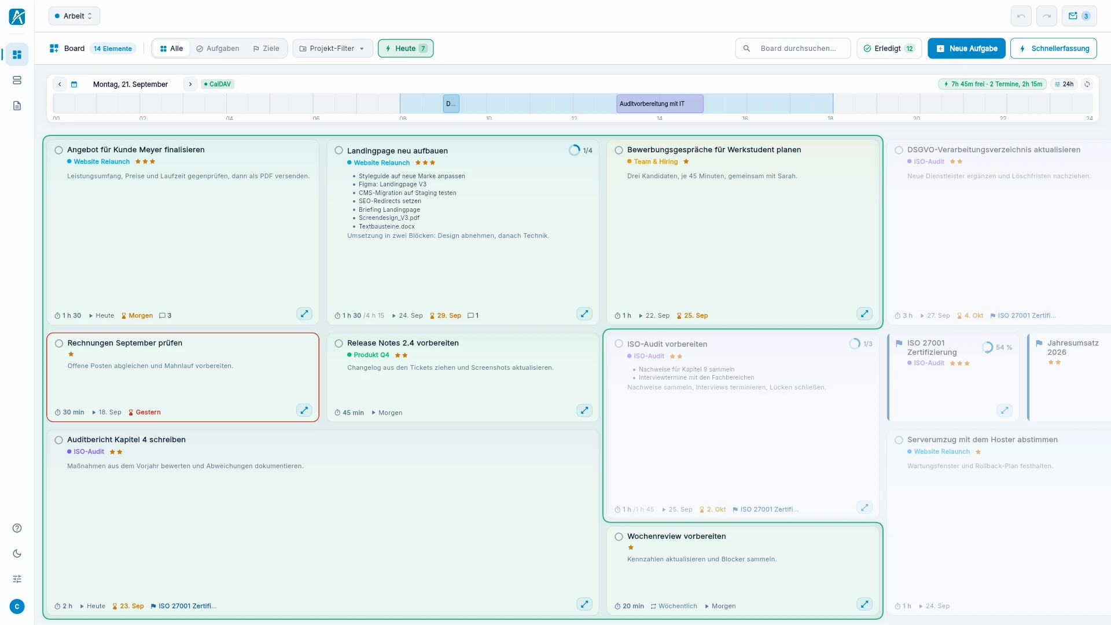Open the help question mark icon

17,528
